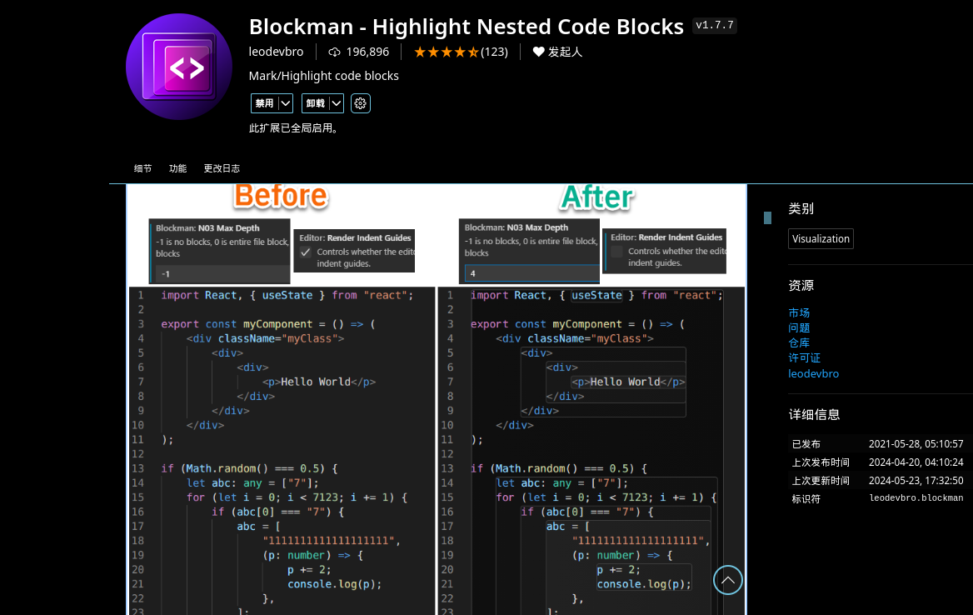This screenshot has height=615, width=973.
Task: Click the Blockman extension logo
Action: [178, 67]
